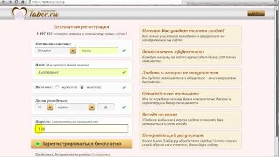Click the Tabor.ru heart logo
Viewport: 279px width, 157px height.
pos(19,14)
